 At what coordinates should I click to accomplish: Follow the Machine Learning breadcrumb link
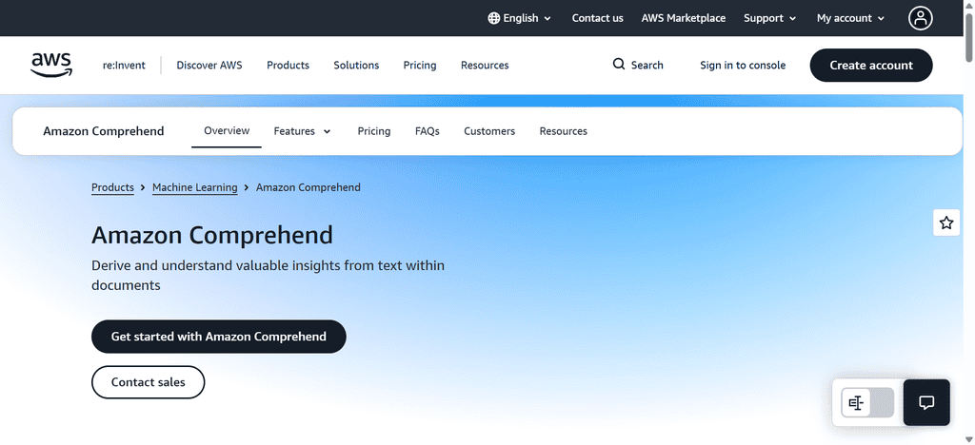[194, 187]
